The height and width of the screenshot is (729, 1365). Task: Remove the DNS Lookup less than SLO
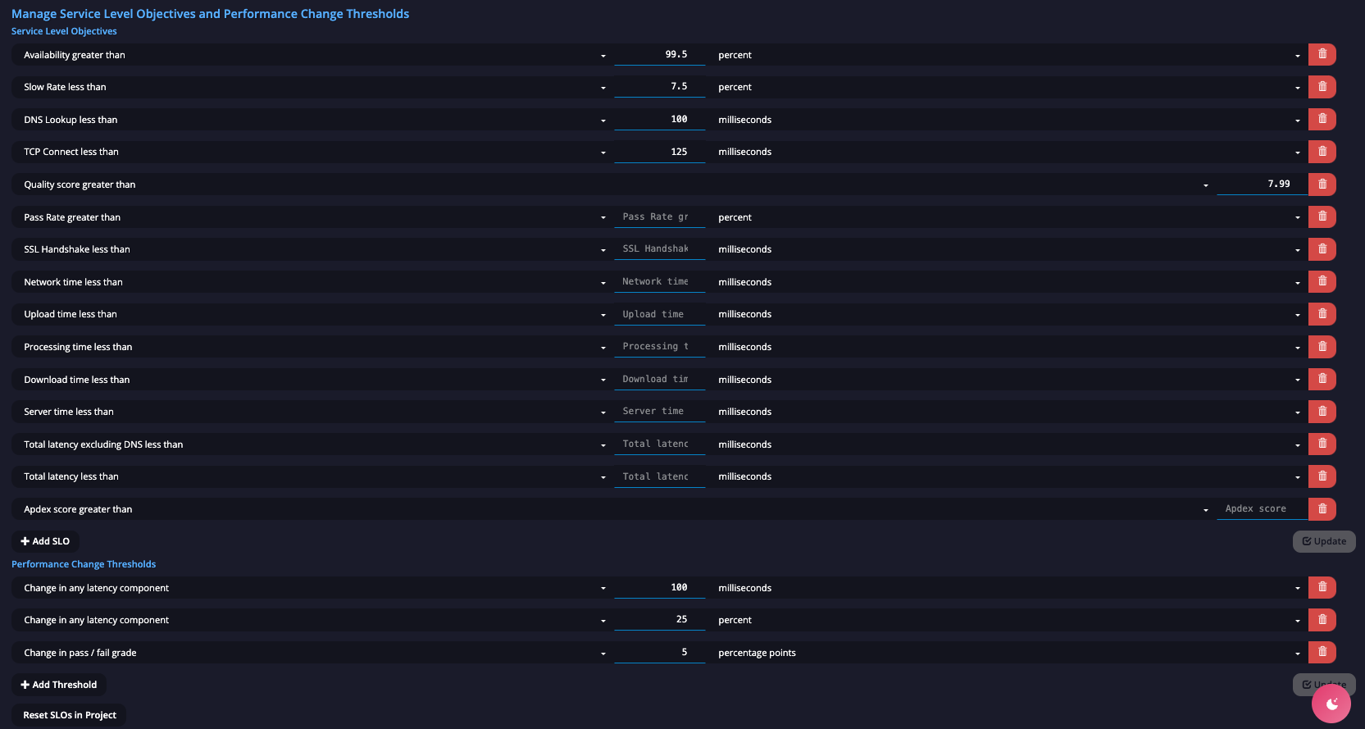pos(1322,119)
